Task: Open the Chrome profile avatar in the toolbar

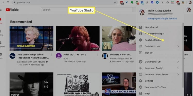Action: pos(190,2)
